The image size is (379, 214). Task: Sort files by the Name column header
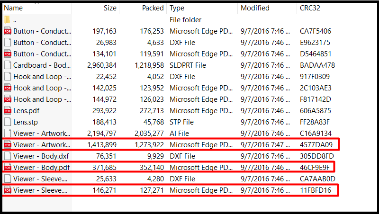pyautogui.click(x=37, y=8)
